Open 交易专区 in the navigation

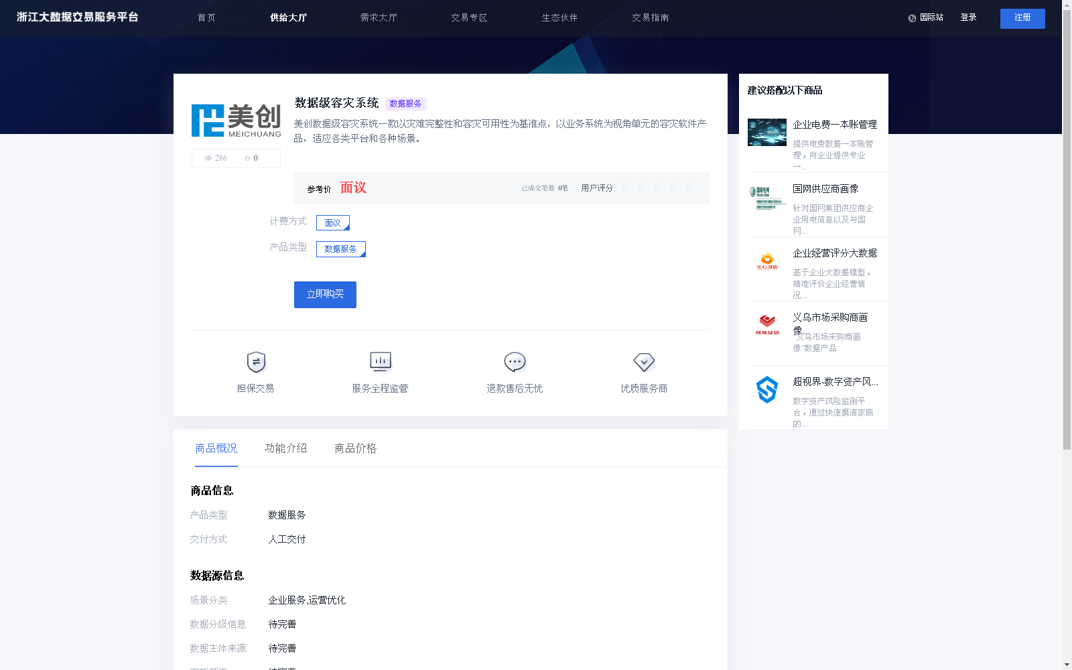[469, 18]
